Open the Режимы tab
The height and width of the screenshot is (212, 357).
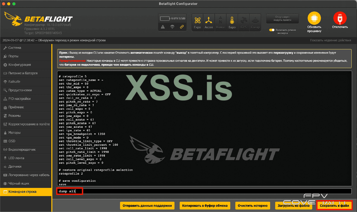click(26, 116)
